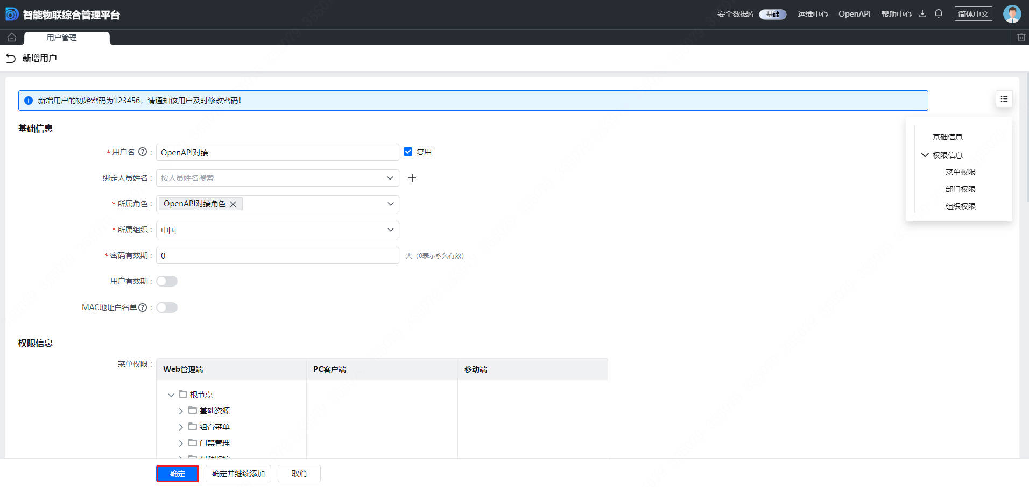Viewport: 1029px width, 487px height.
Task: Open the 运维中心 menu
Action: coord(812,14)
